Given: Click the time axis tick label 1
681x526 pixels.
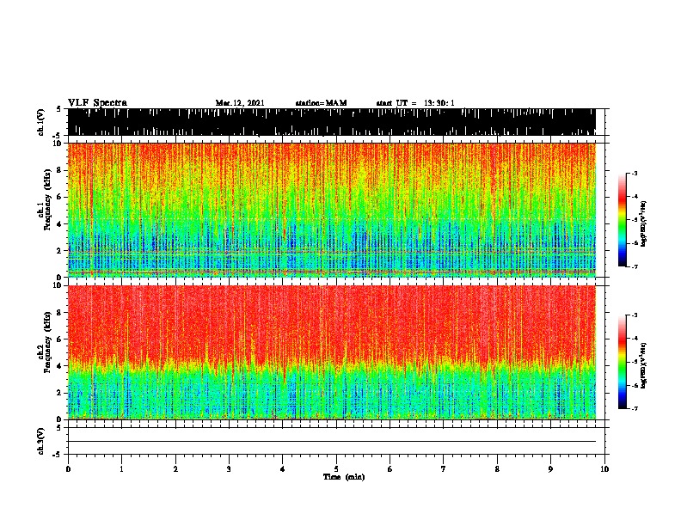Looking at the screenshot, I should pyautogui.click(x=121, y=469).
